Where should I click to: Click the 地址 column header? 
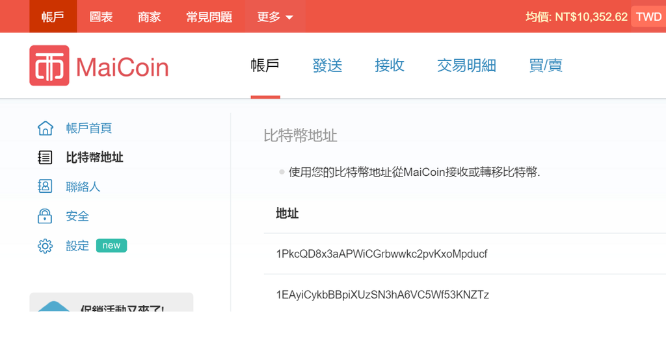287,213
